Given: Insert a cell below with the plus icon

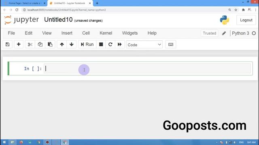Looking at the screenshot, I should 19,44.
